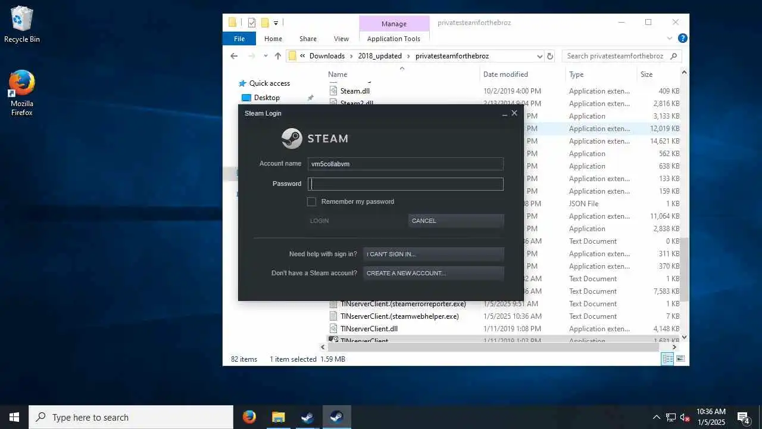Switch to Details view icon in Explorer

tap(668, 359)
